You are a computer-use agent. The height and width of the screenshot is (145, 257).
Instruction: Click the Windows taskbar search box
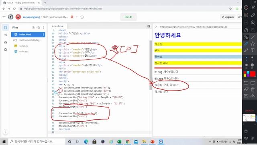37,141
